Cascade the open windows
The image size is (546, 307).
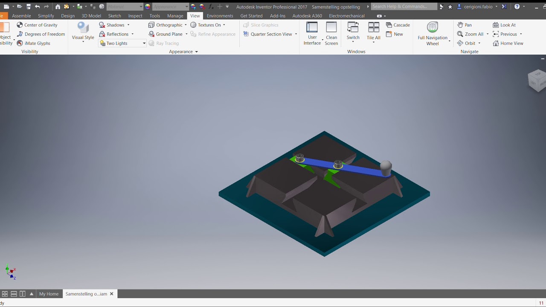click(398, 25)
